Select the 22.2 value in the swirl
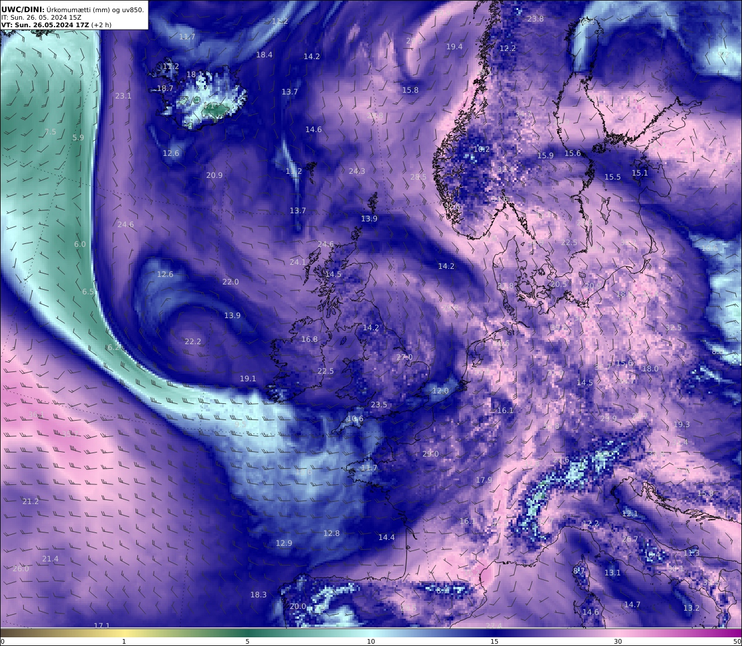Screen dimensions: 742x646 [x=193, y=342]
